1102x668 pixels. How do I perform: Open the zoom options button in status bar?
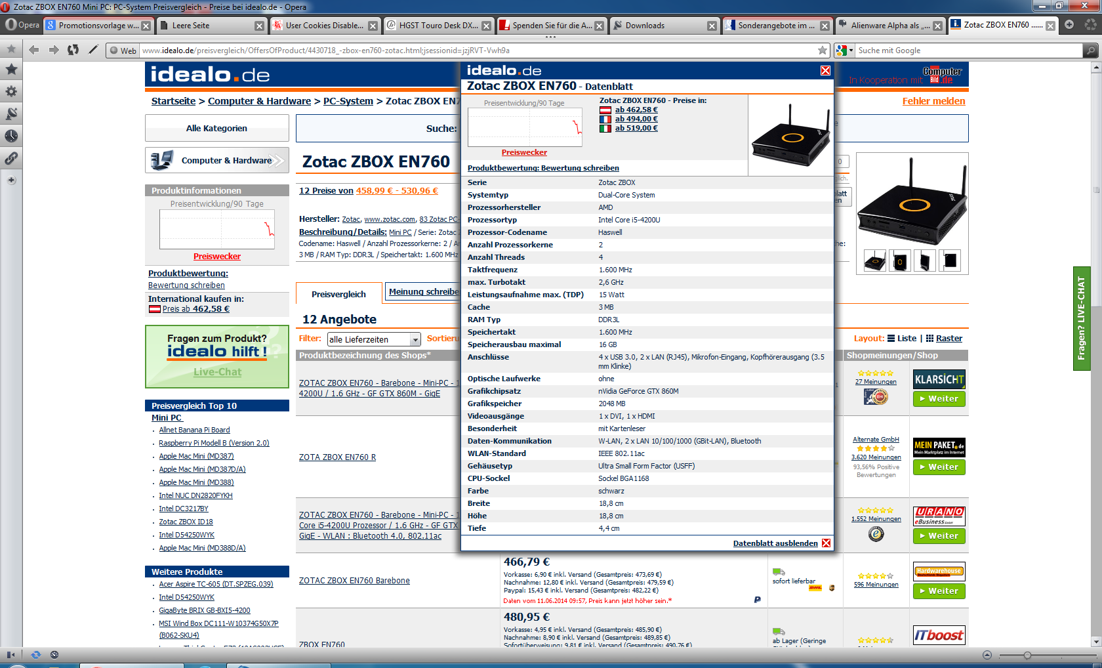click(987, 655)
